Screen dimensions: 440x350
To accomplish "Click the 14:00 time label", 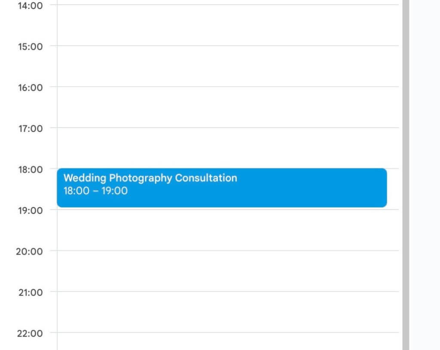I will (x=30, y=6).
